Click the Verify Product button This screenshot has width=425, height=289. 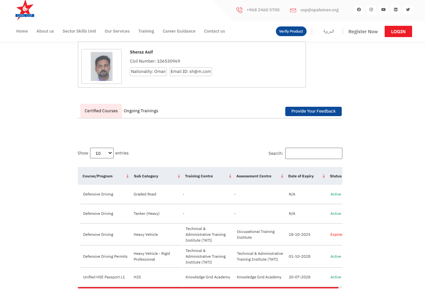[x=291, y=31]
